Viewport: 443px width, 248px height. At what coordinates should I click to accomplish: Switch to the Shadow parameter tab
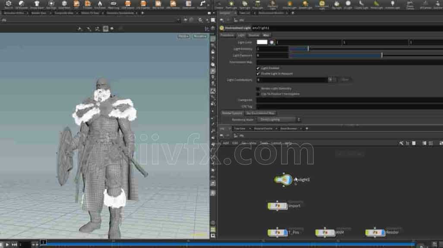click(254, 35)
